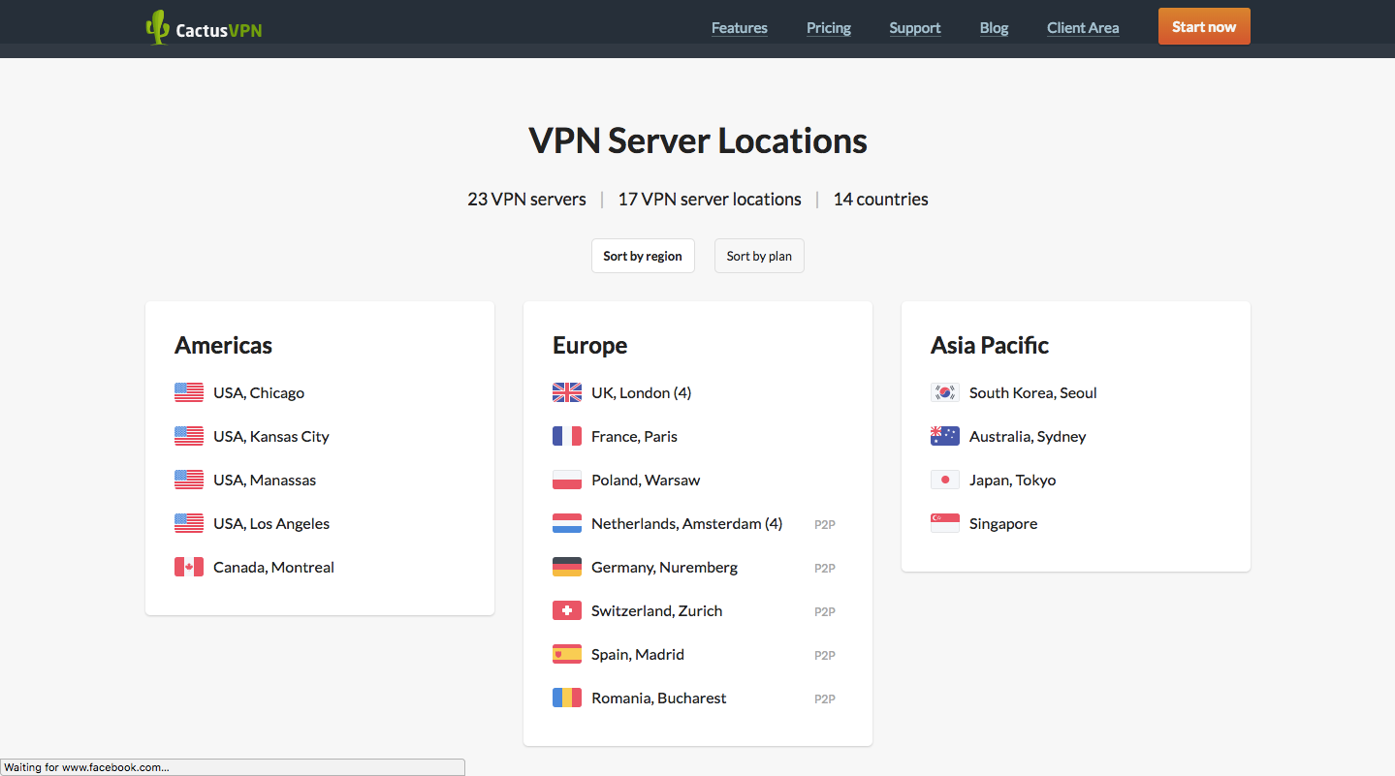Click the Spain flag beside Madrid
The width and height of the screenshot is (1395, 776).
coord(567,654)
